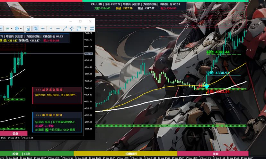Click time label 17 Sep 14:45
The image size is (266, 159).
point(13,138)
